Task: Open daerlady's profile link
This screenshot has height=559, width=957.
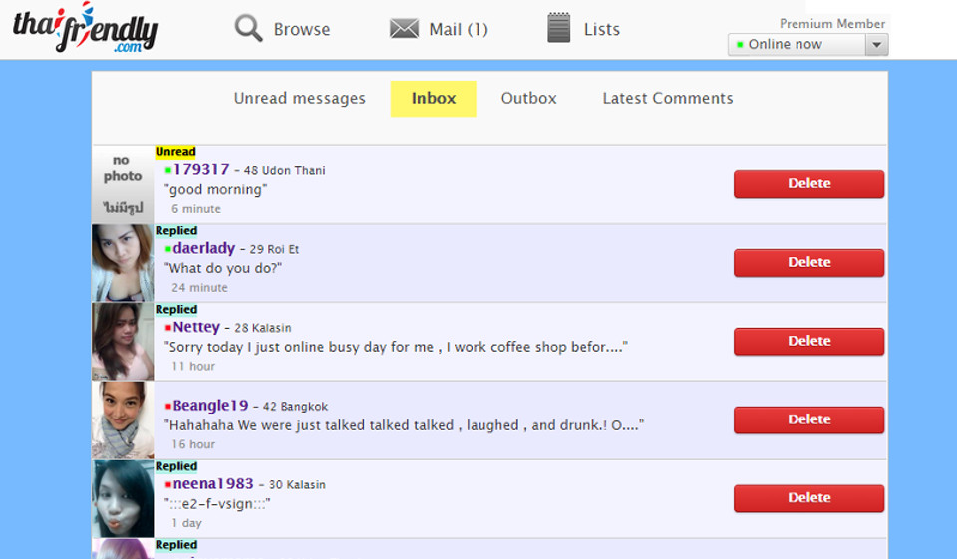Action: coord(204,248)
